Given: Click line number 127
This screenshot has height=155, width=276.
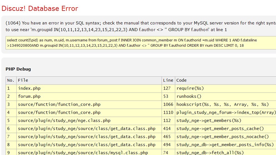Looking at the screenshot, I should [x=168, y=89].
